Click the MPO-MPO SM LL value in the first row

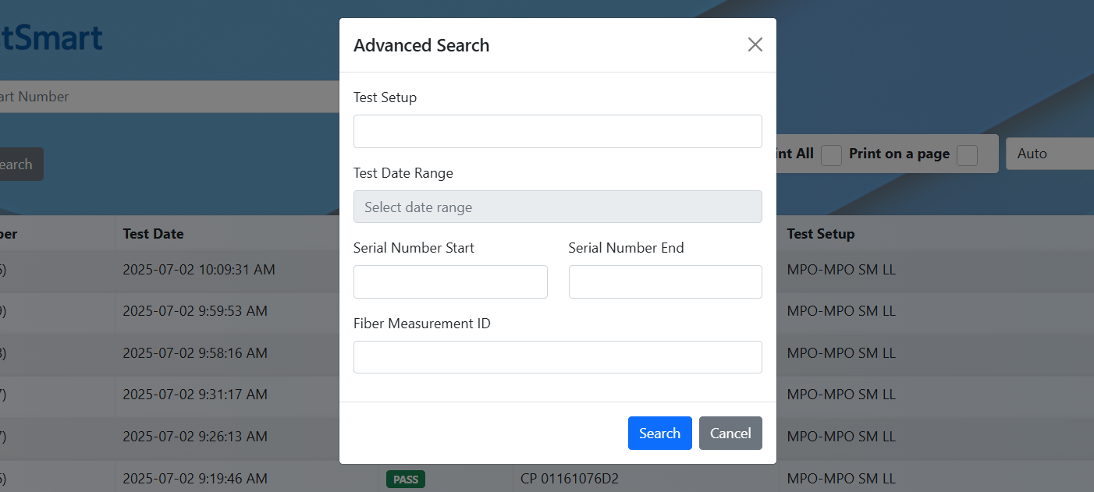click(x=840, y=269)
